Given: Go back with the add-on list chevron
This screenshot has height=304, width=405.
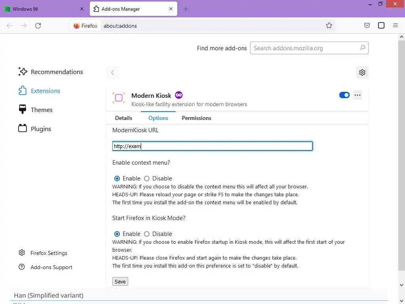Looking at the screenshot, I should click(112, 72).
